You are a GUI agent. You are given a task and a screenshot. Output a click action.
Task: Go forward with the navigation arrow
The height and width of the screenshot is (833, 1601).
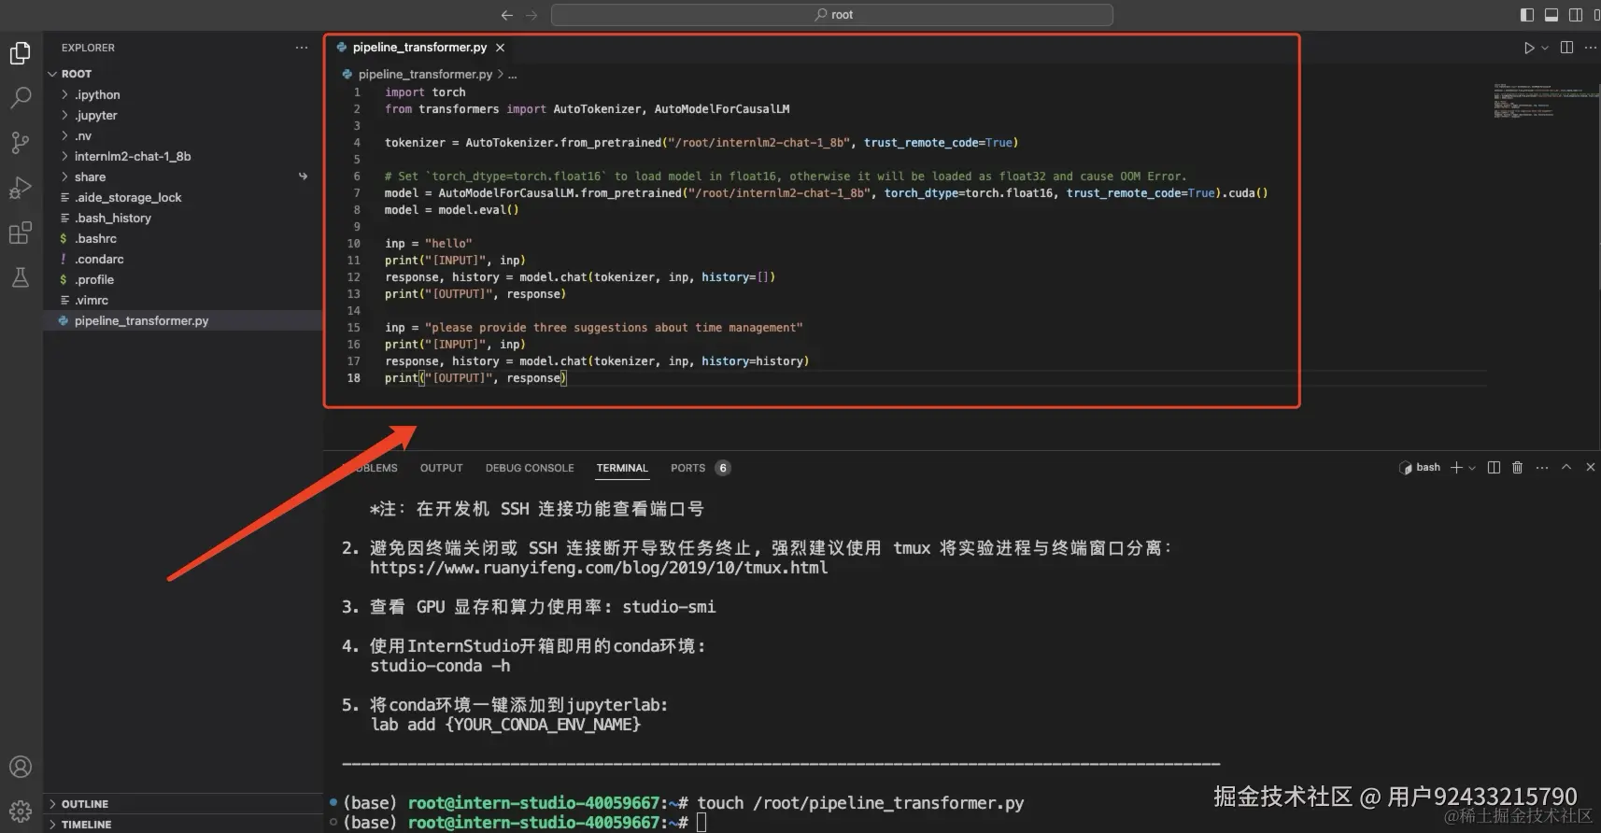pos(531,15)
